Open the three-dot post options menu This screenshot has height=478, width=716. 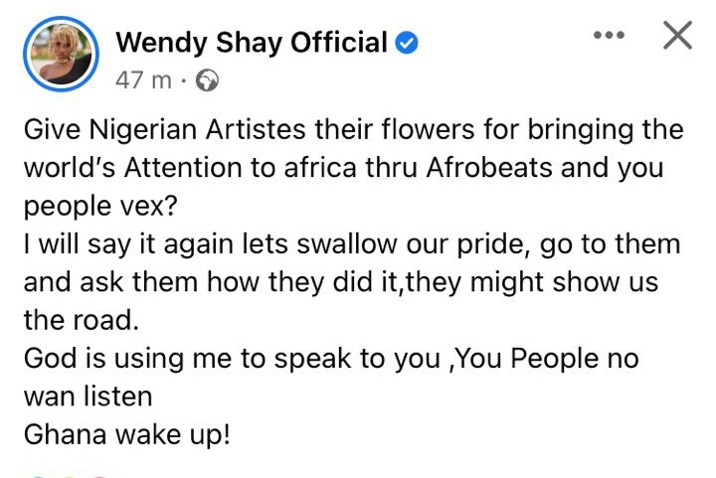(609, 35)
